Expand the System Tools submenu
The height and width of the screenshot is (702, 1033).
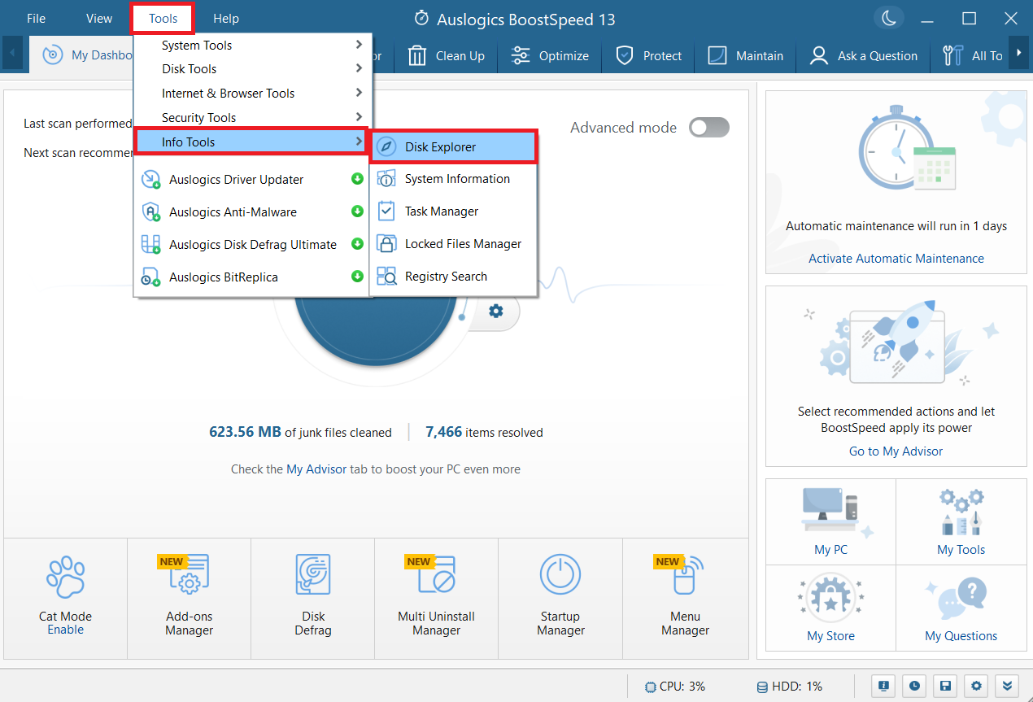coord(253,46)
